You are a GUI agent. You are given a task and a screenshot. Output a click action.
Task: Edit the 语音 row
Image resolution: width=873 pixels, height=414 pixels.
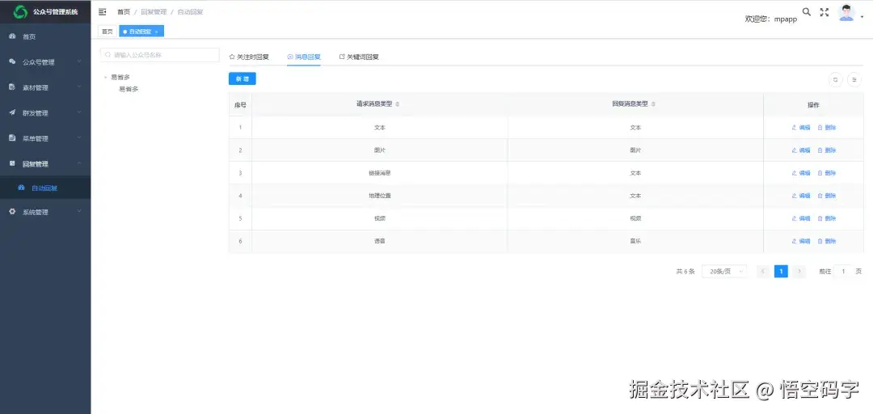800,241
